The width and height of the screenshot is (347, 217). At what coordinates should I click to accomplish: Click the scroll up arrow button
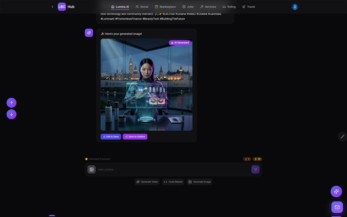pos(12,103)
